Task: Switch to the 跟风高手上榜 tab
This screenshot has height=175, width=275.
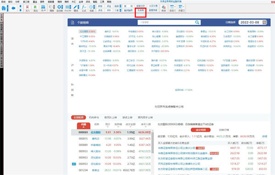Action: [x=145, y=117]
